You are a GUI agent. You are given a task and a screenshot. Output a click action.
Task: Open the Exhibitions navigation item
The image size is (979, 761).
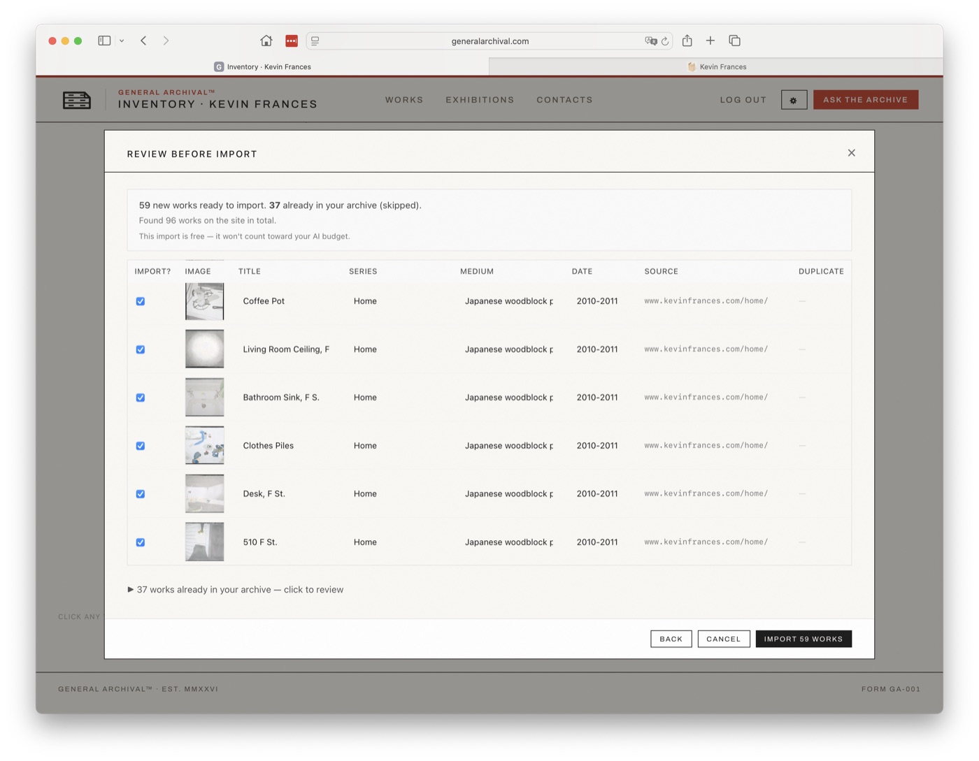coord(480,100)
